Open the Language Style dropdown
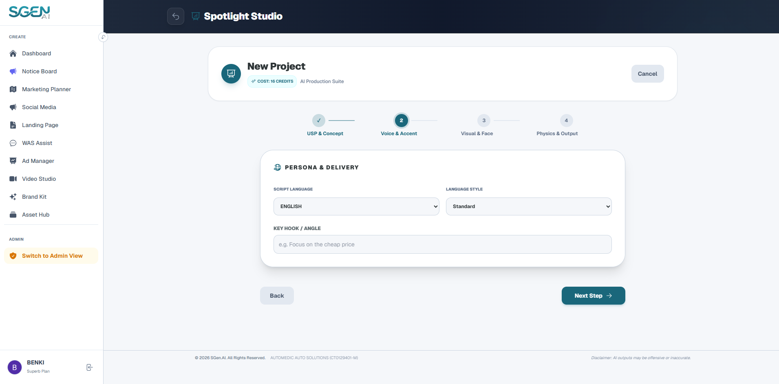Image resolution: width=779 pixels, height=384 pixels. click(529, 206)
